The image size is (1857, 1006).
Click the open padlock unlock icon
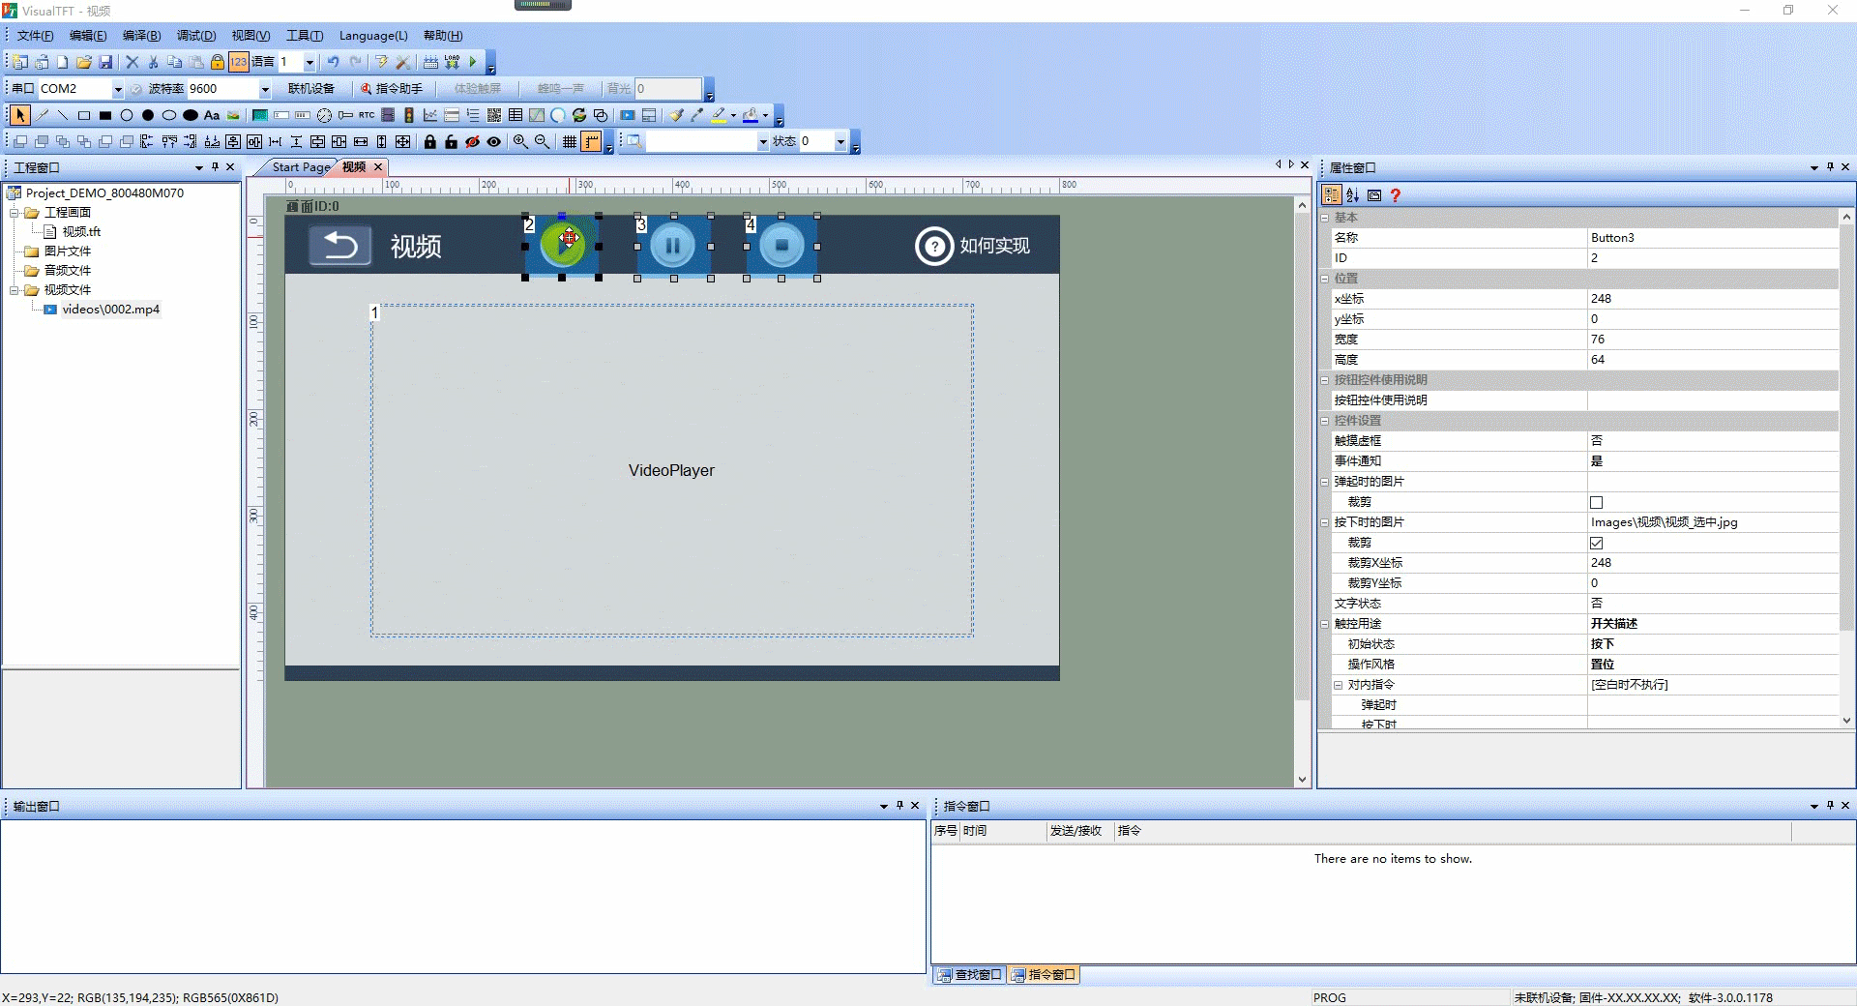click(451, 141)
